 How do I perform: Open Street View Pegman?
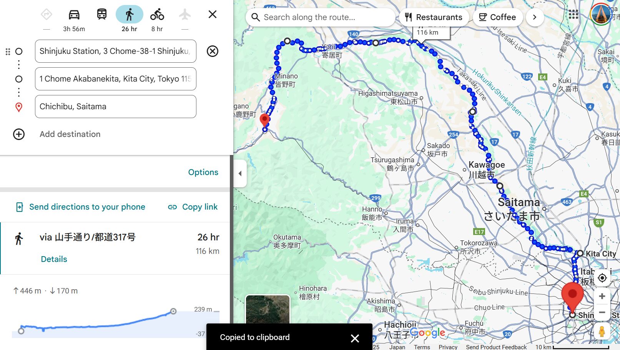point(602,331)
